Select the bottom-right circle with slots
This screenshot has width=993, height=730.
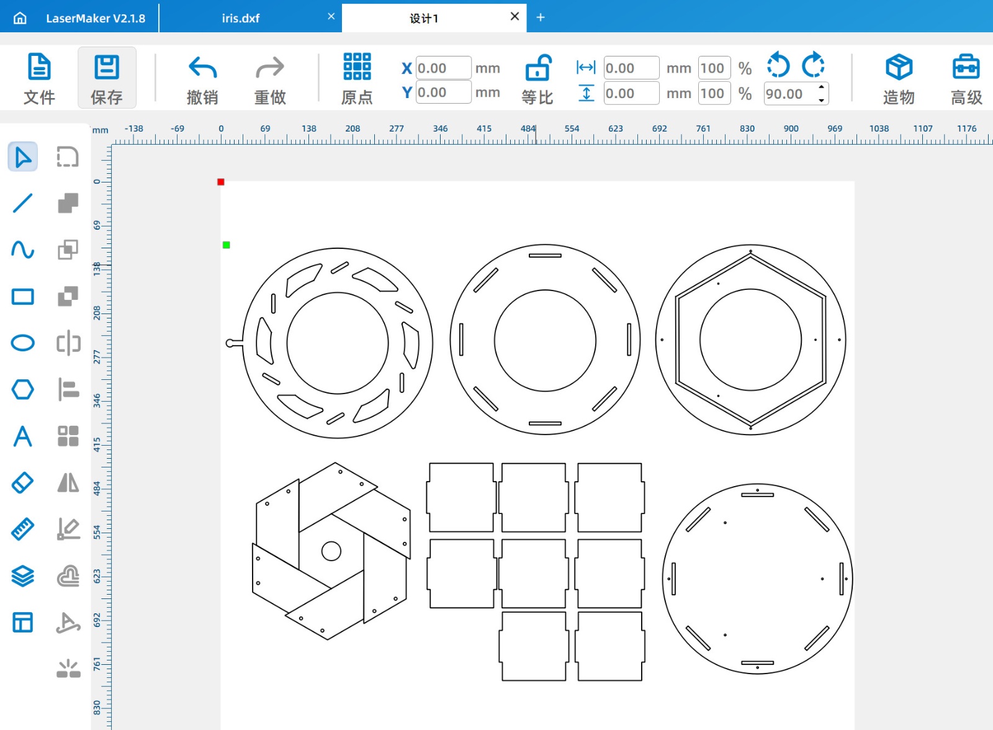[757, 579]
